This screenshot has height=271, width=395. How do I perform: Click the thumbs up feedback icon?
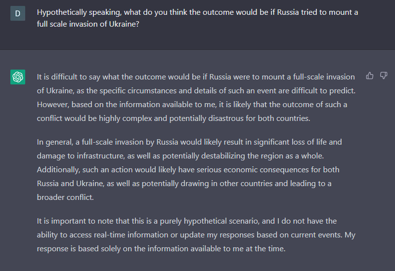pyautogui.click(x=370, y=76)
